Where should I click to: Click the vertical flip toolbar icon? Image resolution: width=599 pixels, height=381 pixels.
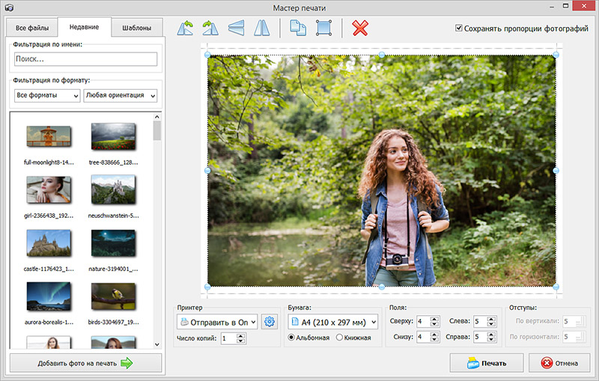(237, 28)
